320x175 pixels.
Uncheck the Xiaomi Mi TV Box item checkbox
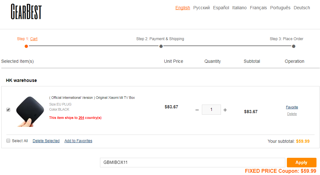click(8, 110)
